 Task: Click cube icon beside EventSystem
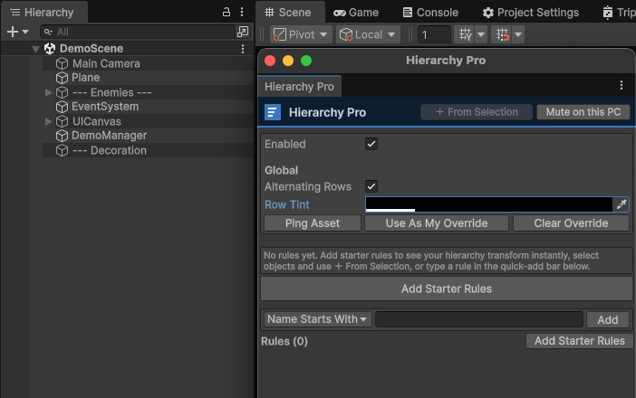point(62,107)
